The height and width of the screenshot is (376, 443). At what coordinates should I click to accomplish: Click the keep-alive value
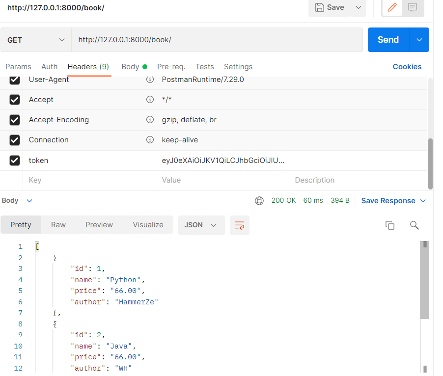180,140
